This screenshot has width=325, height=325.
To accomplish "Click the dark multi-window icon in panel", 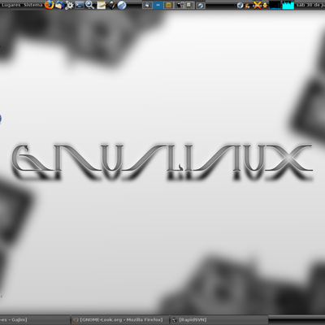I will pyautogui.click(x=179, y=5).
